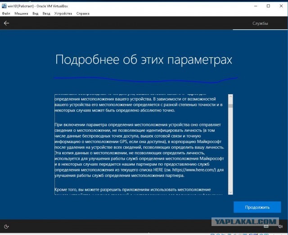The width and height of the screenshot is (288, 235).
Task: Click the text box scrollbar thumb
Action: pos(230,106)
